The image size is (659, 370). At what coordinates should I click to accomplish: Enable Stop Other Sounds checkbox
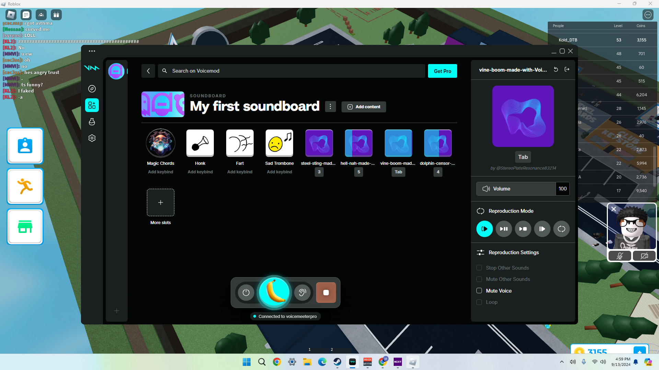pyautogui.click(x=479, y=268)
